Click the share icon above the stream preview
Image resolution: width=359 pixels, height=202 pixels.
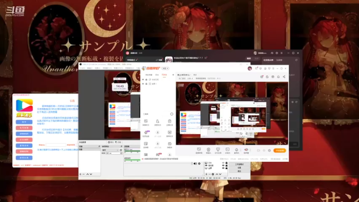pyautogui.click(x=284, y=77)
